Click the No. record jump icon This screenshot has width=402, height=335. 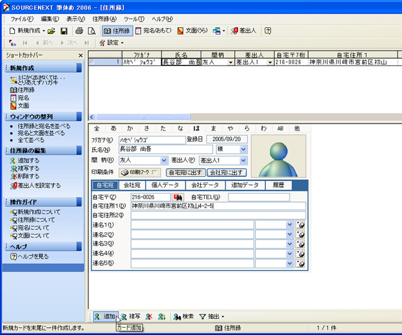(x=12, y=43)
